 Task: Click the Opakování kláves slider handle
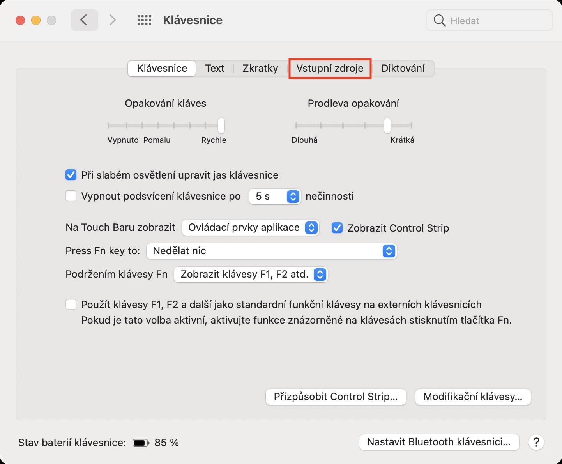pyautogui.click(x=221, y=126)
